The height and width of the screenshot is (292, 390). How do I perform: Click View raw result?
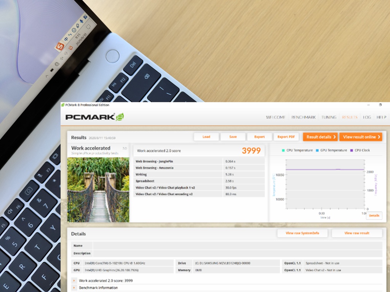(x=357, y=233)
